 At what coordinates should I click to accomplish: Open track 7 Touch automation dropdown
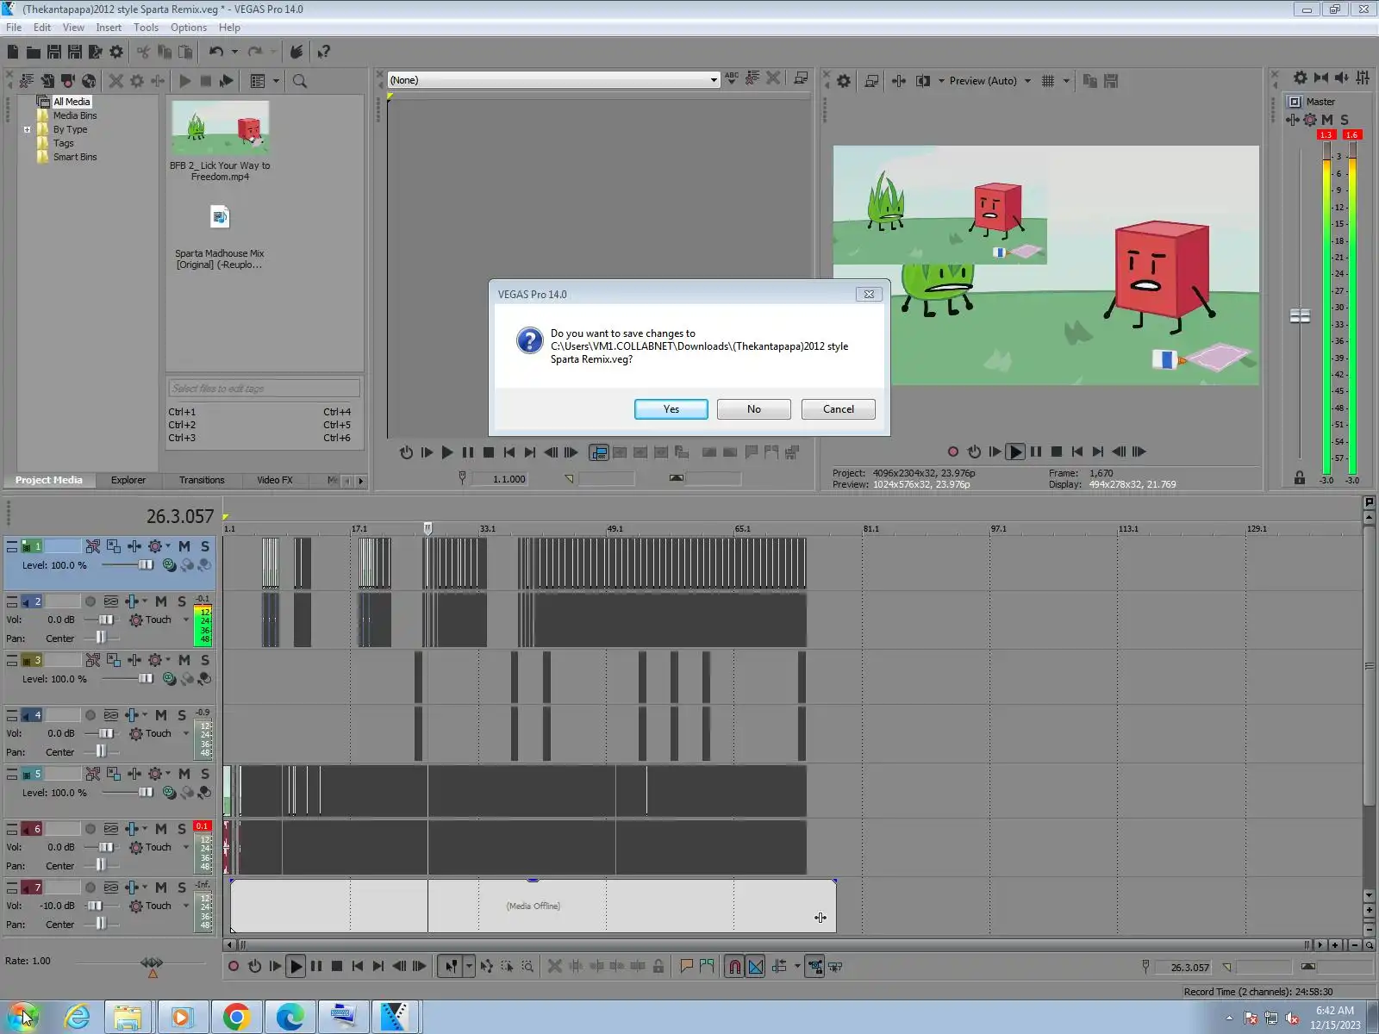pyautogui.click(x=185, y=906)
